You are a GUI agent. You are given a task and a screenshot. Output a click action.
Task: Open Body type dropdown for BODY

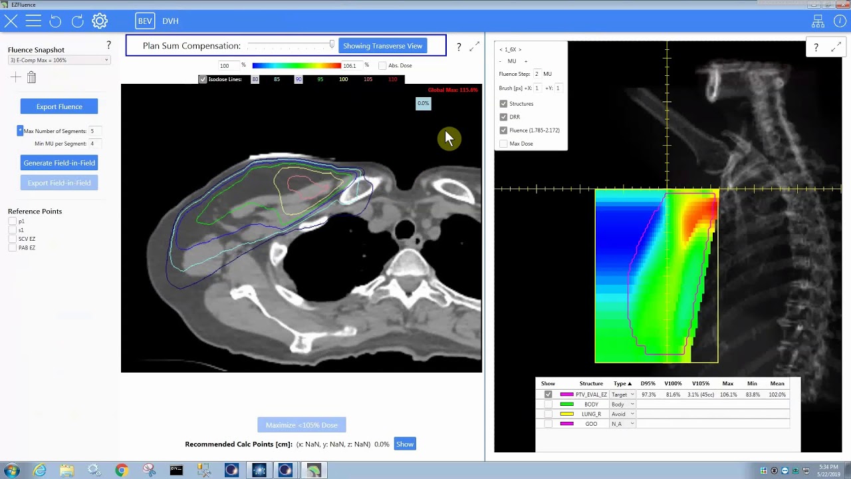(623, 404)
